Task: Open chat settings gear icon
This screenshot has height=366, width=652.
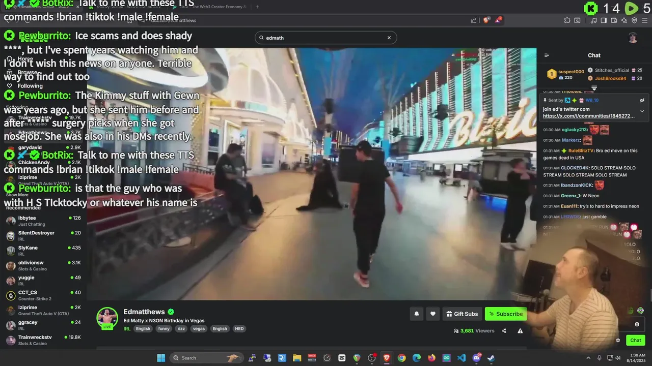Action: pos(618,341)
